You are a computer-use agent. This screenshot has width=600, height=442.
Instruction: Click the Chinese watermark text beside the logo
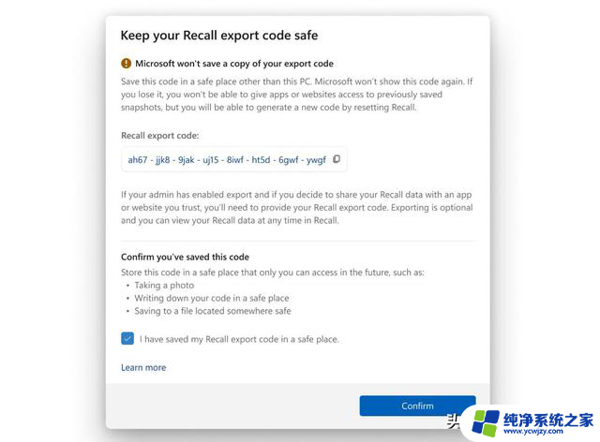[x=547, y=420]
